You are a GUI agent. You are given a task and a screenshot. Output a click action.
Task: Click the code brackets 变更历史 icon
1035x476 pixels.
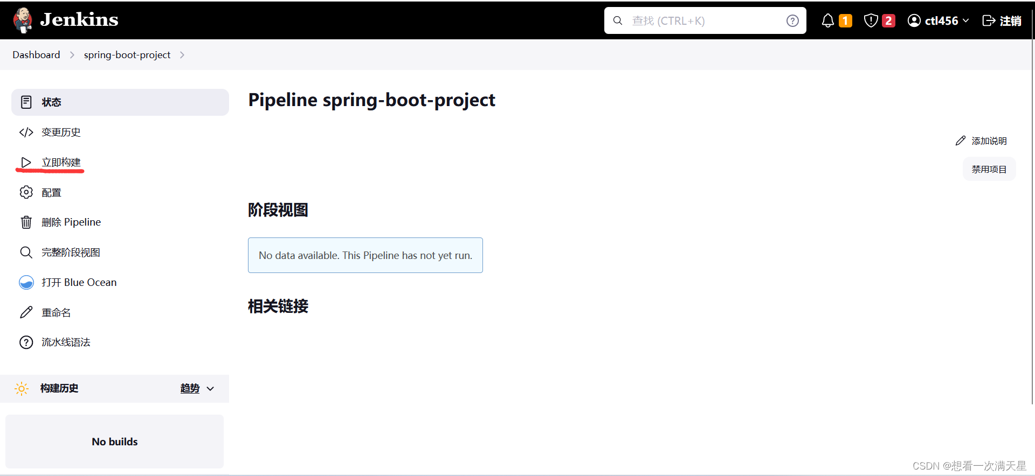tap(26, 132)
